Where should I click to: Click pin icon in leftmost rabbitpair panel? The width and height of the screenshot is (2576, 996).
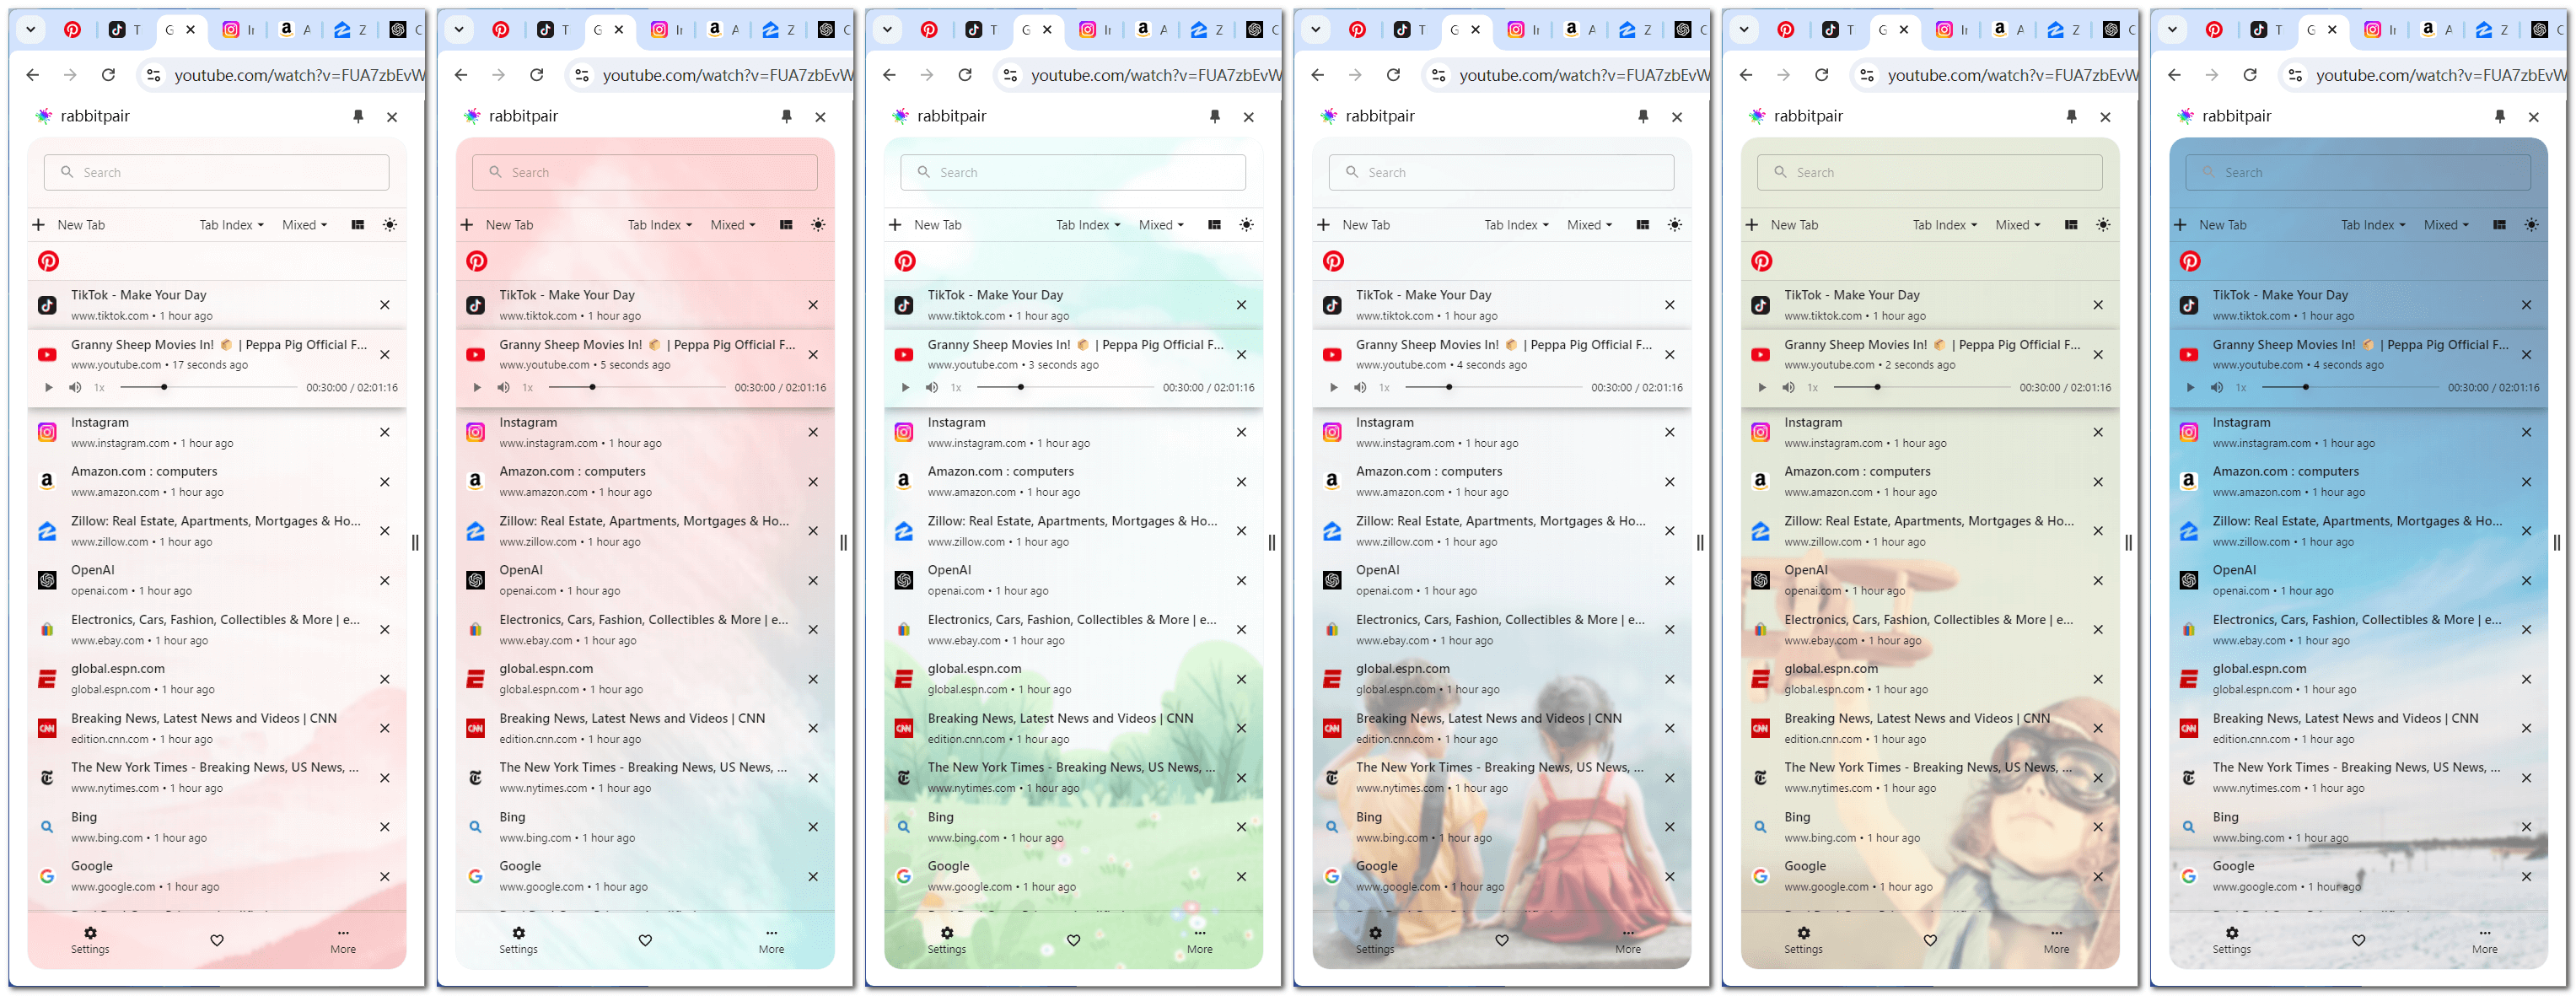coord(358,117)
